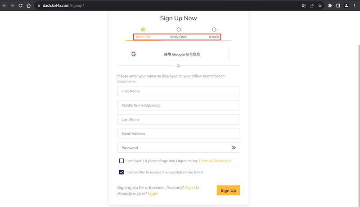Go to browser home page icon
Viewport: 360px width, 207px height.
click(28, 5)
